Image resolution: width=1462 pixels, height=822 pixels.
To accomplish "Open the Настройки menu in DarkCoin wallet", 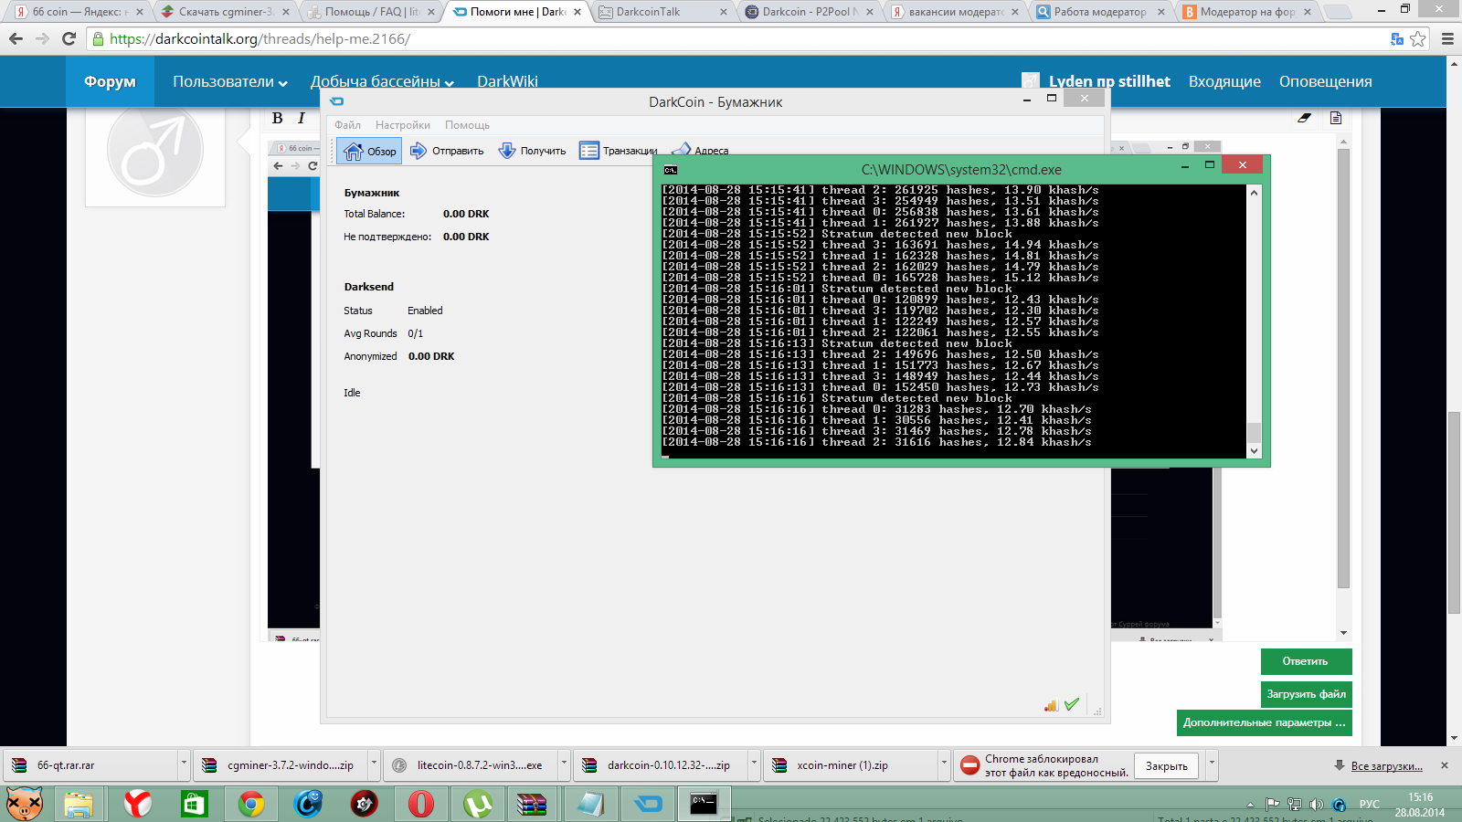I will click(x=402, y=125).
